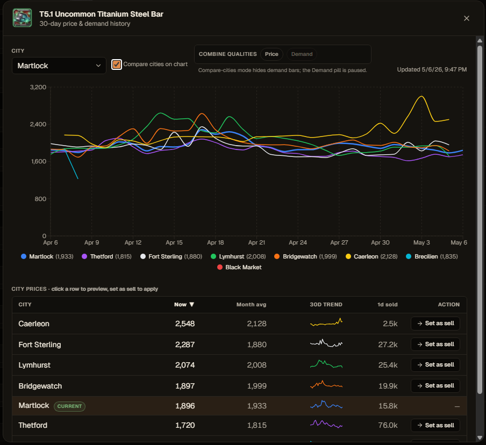The width and height of the screenshot is (486, 445).
Task: Click Bridgewatch's month average 1,999
Action: point(256,386)
